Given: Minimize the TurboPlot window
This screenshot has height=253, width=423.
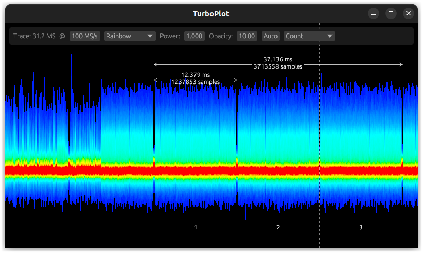Looking at the screenshot, I should 373,13.
